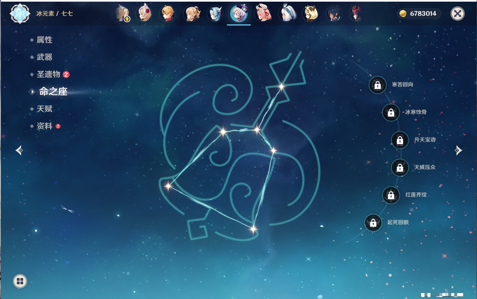Go to the previous character with left arrow
This screenshot has width=477, height=299.
[19, 150]
